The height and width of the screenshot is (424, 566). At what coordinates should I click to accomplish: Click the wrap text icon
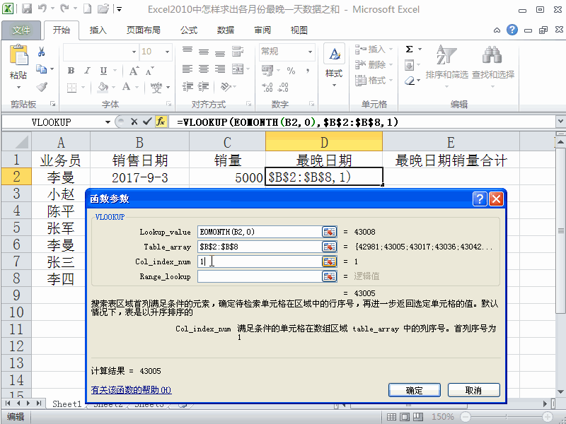click(x=237, y=52)
